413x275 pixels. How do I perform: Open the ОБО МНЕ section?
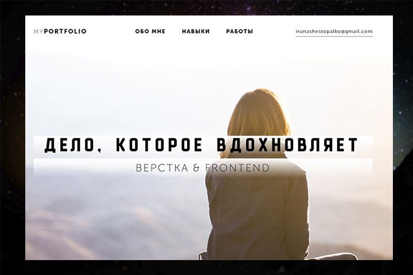150,32
